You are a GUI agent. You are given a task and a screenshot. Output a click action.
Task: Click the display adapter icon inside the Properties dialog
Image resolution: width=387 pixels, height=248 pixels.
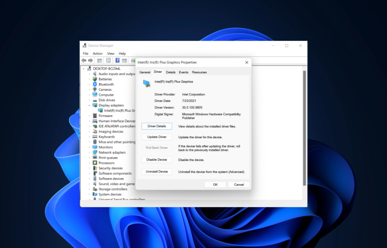pyautogui.click(x=147, y=83)
